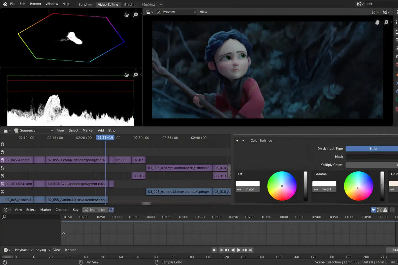Click the dot icon beside Color Balance

243,141
